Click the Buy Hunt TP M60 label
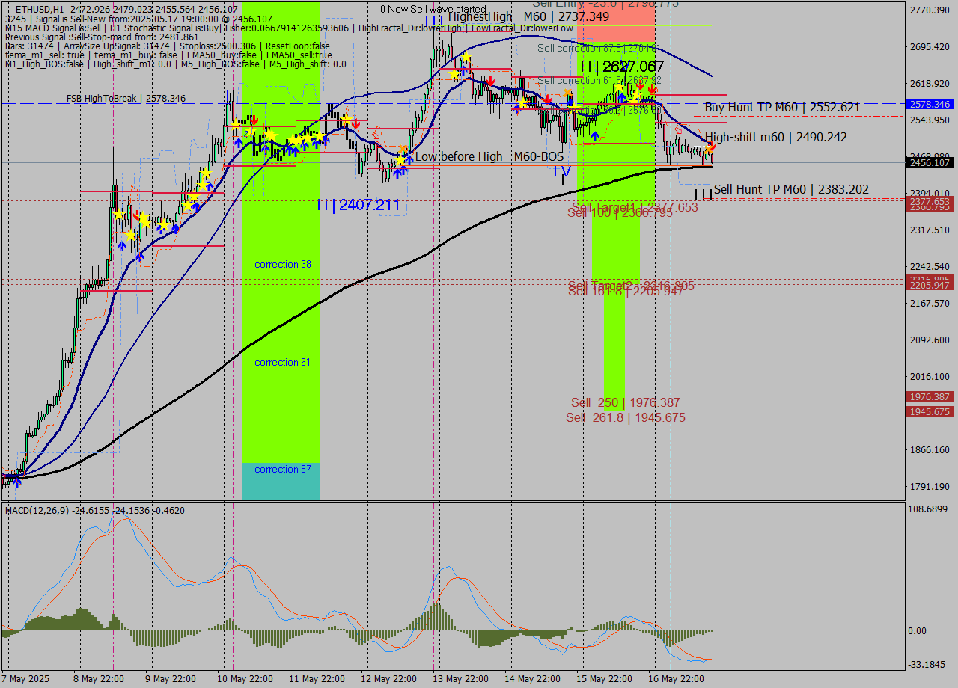The image size is (958, 688). point(781,108)
